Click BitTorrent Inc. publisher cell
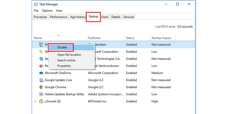The image size is (228, 114). click(98, 101)
